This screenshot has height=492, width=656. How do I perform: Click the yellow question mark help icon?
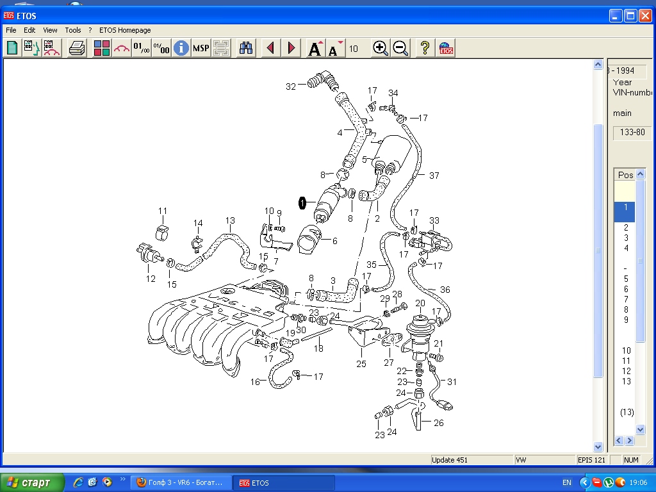(x=424, y=48)
